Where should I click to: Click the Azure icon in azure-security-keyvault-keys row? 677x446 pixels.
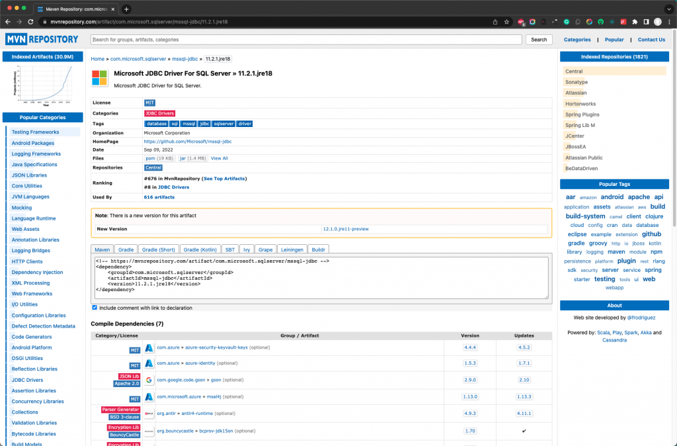click(x=149, y=347)
